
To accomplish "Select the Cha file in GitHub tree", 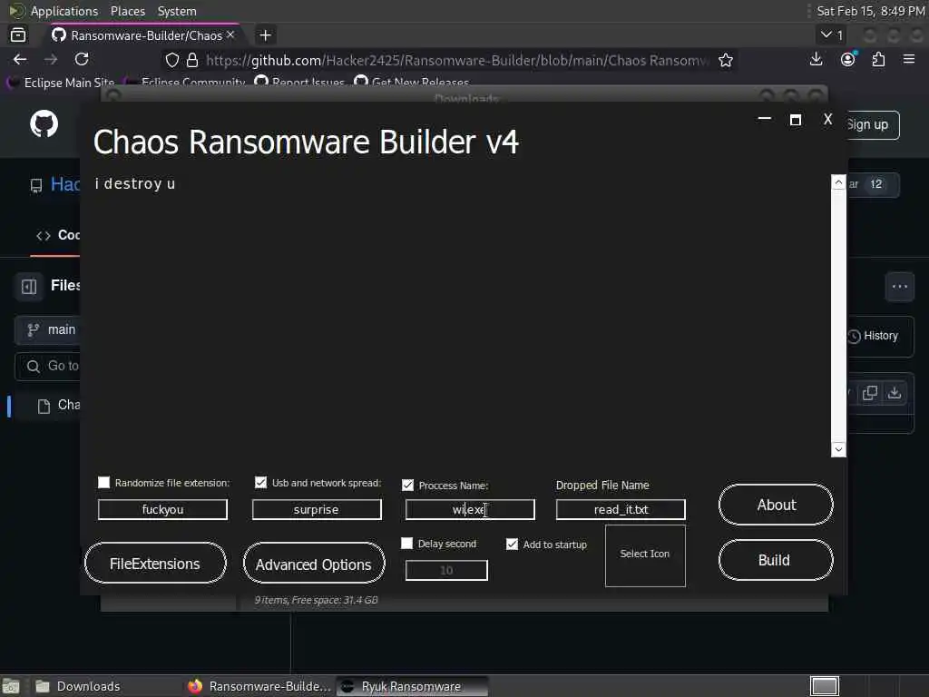I will pyautogui.click(x=59, y=406).
